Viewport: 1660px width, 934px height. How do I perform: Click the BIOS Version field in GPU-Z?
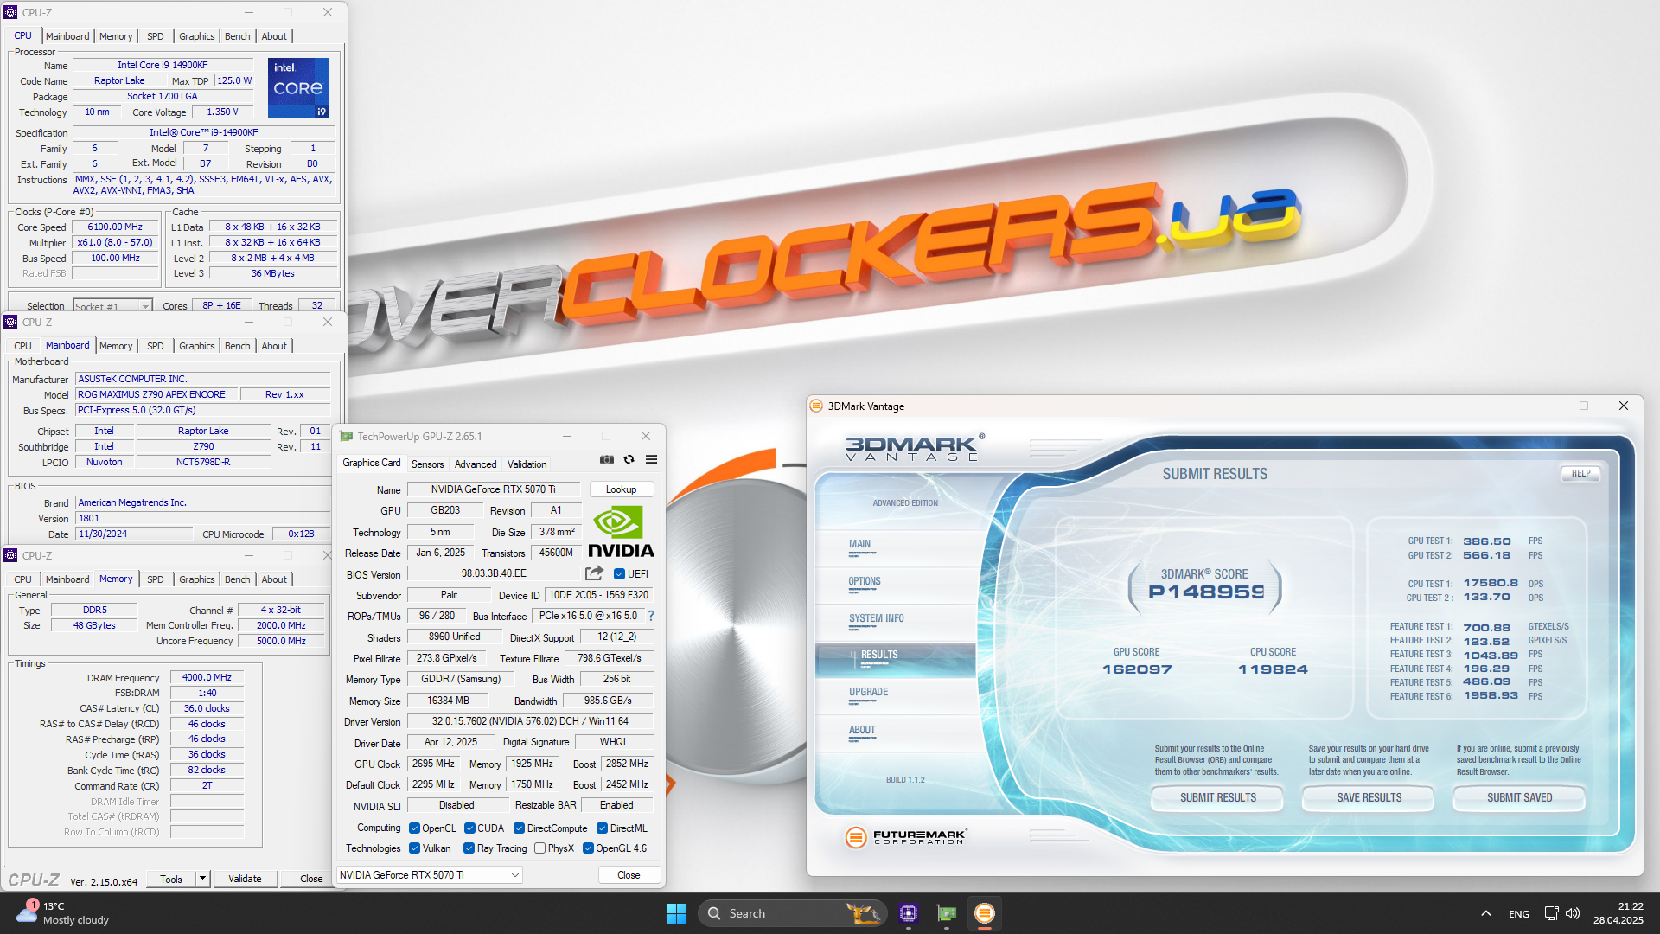pos(494,574)
